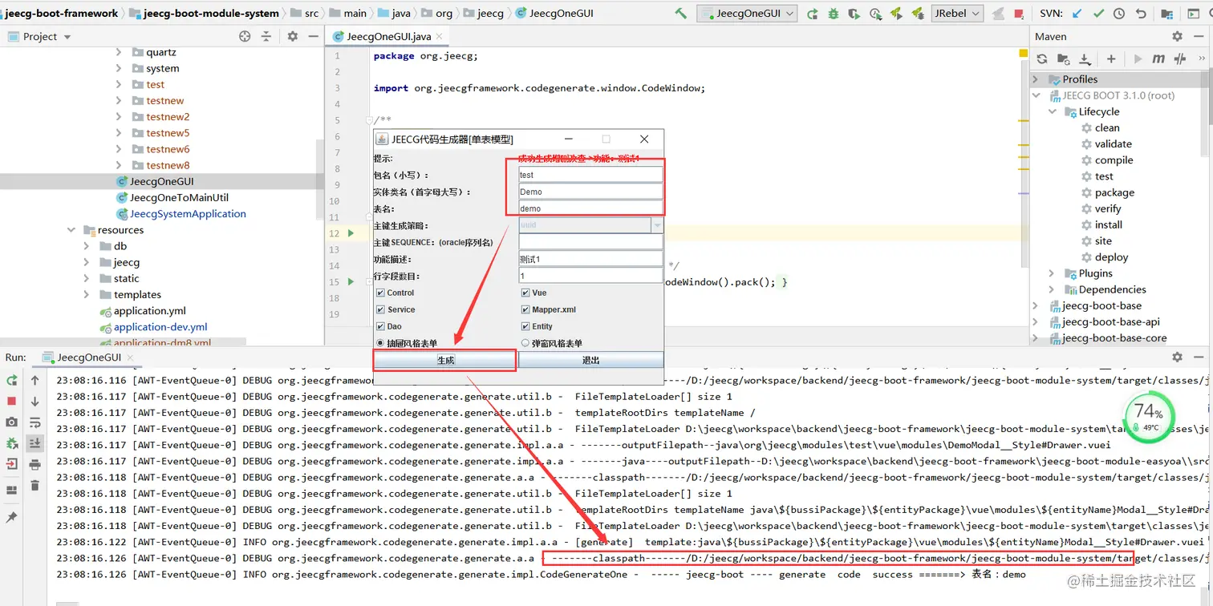Toggle the Control checkbox

(381, 293)
